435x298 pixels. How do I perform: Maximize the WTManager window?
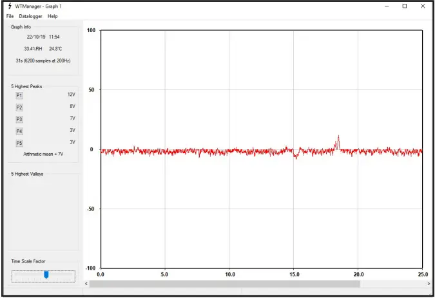pos(405,6)
